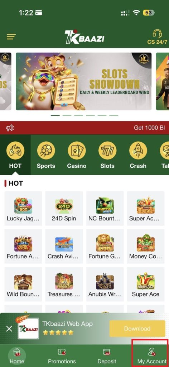Open the Slots 777 category
169x367 pixels.
[107, 151]
